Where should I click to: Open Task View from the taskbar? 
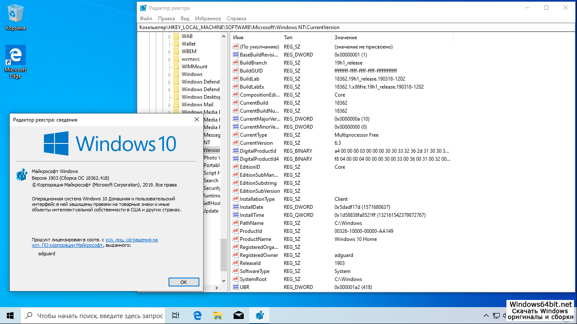pos(176,316)
